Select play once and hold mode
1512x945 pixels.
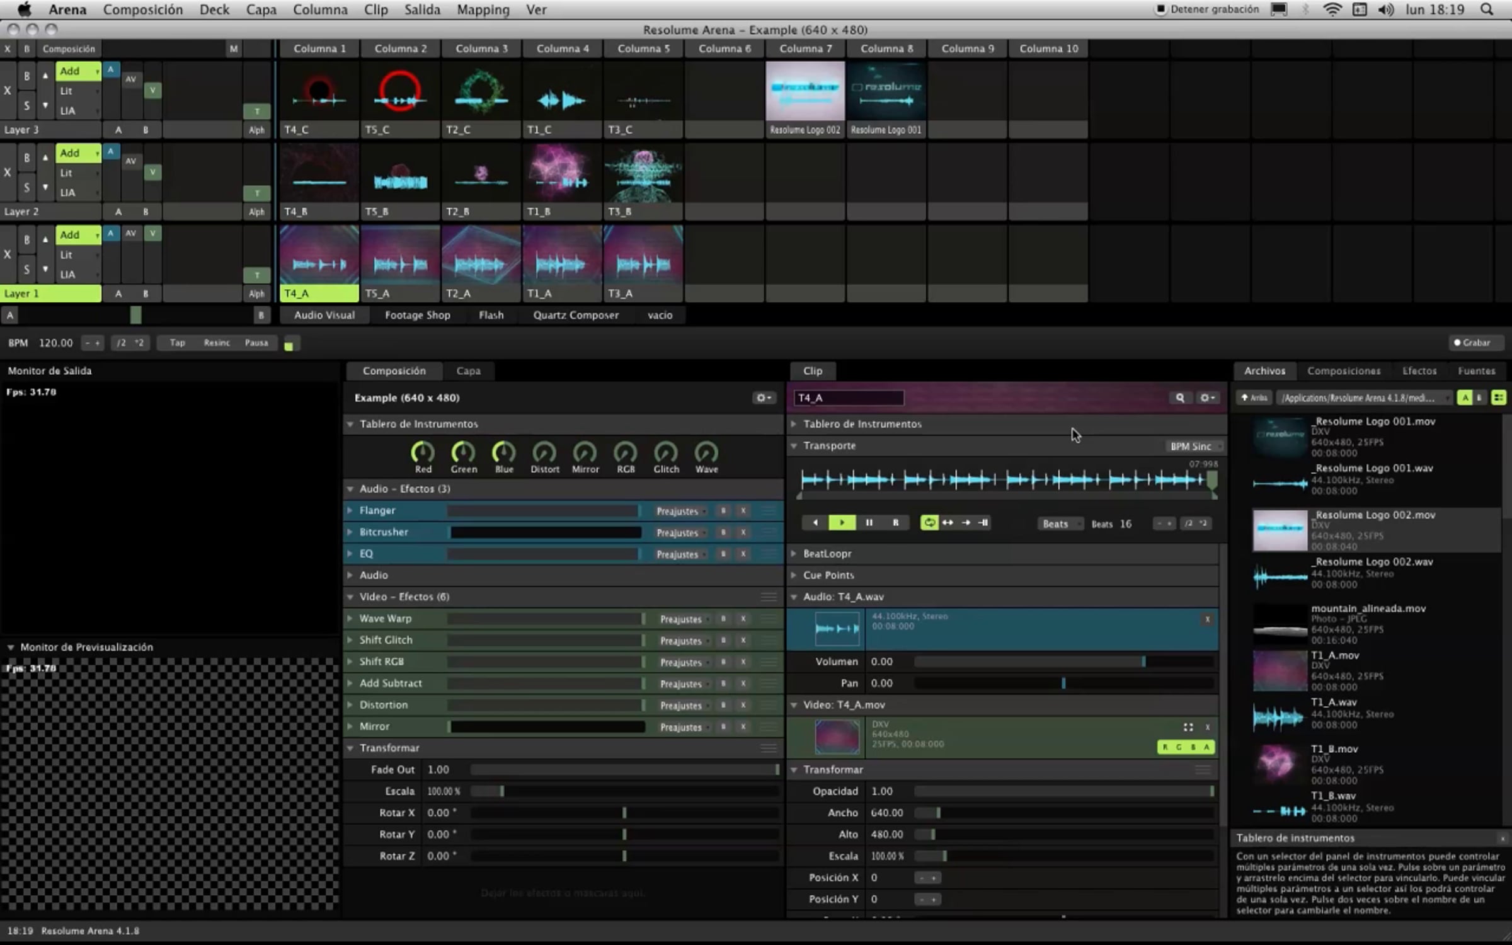tap(983, 522)
